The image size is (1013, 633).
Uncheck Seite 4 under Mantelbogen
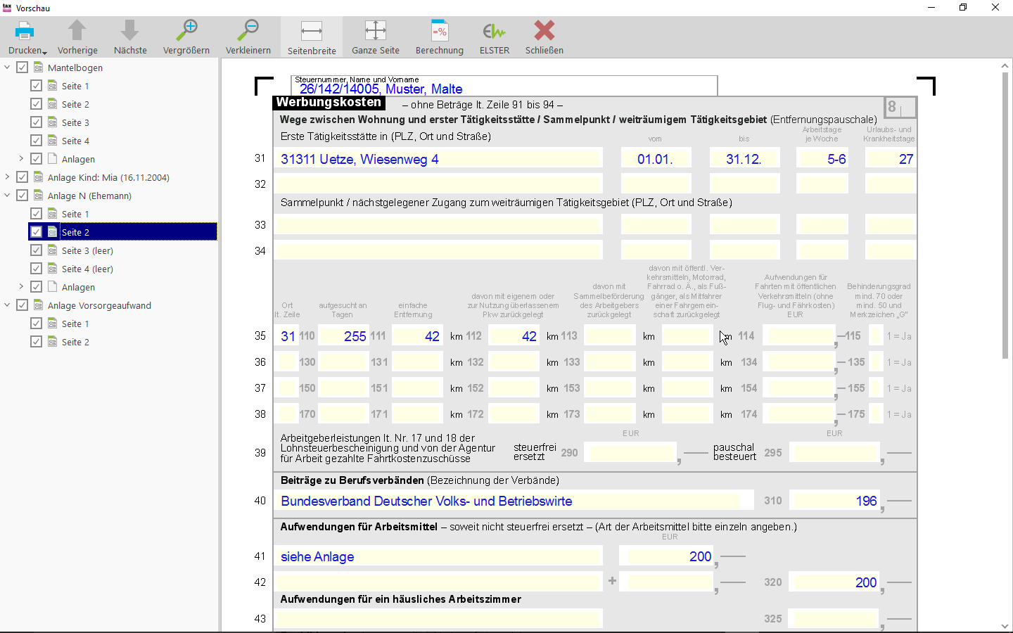(37, 141)
